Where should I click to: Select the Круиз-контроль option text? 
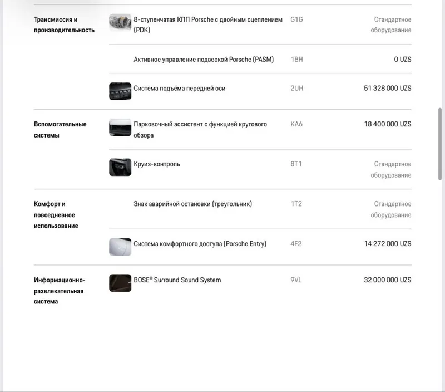click(x=157, y=164)
